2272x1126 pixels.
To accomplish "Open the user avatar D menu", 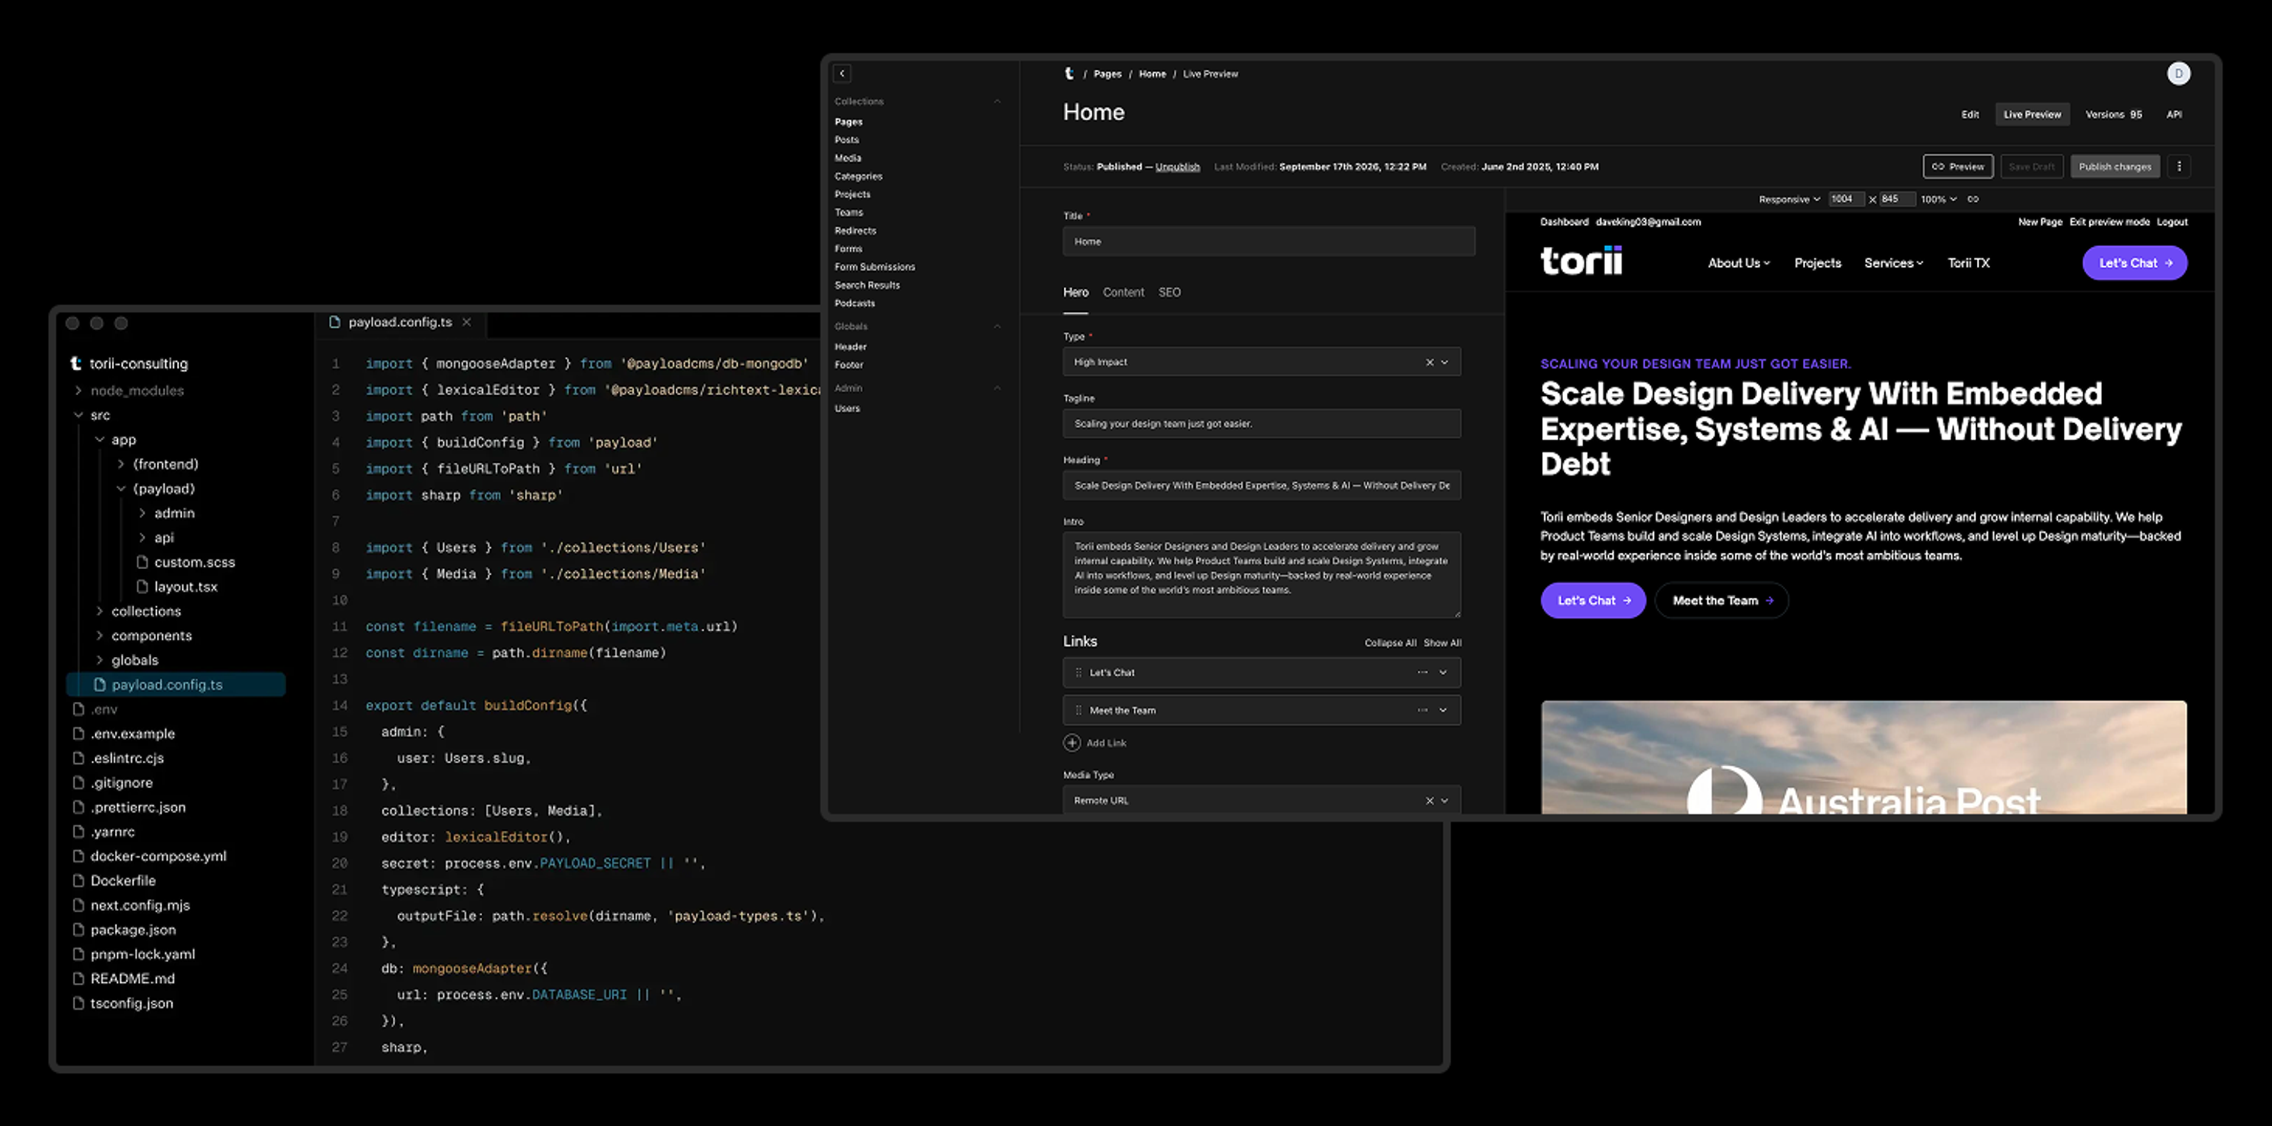I will tap(2179, 74).
